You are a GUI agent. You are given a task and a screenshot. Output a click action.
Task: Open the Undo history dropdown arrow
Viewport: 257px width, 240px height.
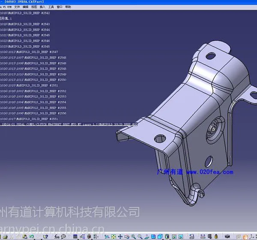[x=34, y=239]
